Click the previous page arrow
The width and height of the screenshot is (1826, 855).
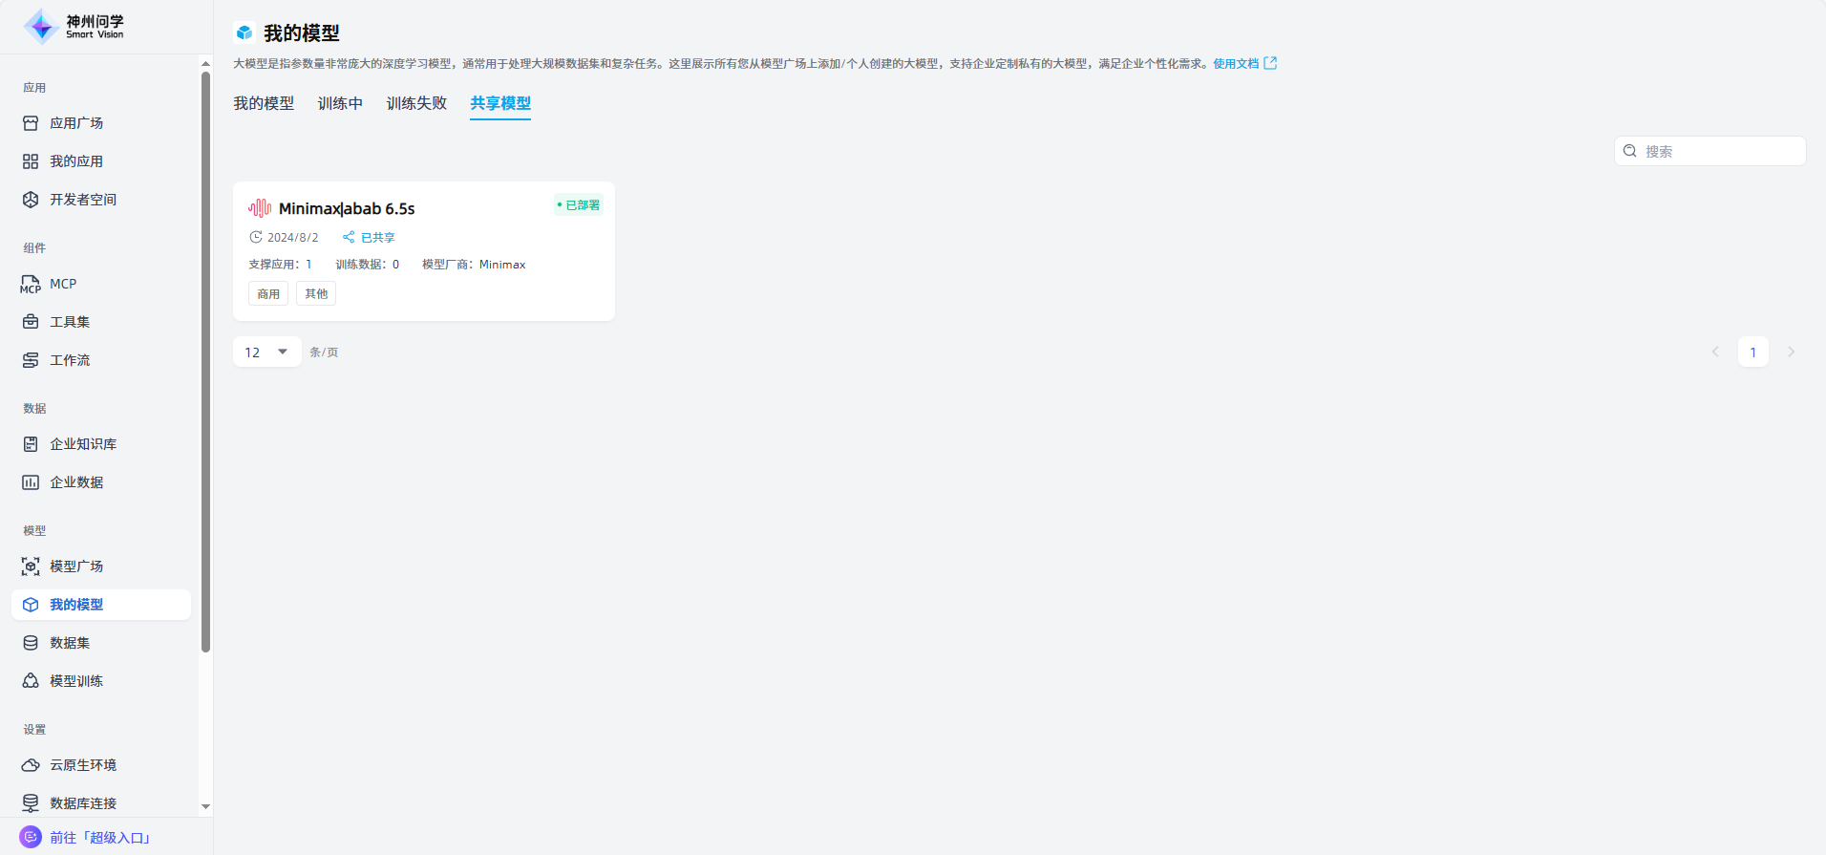(1715, 353)
